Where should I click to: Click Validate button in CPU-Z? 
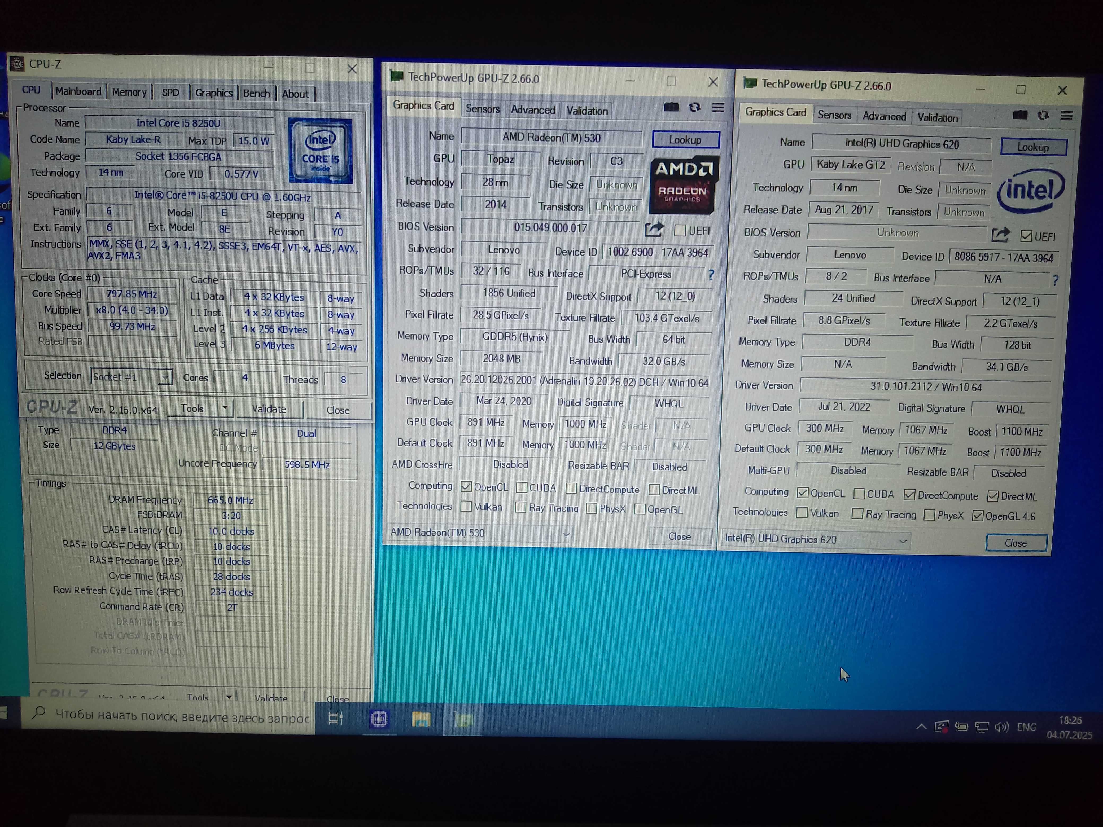[x=269, y=409]
